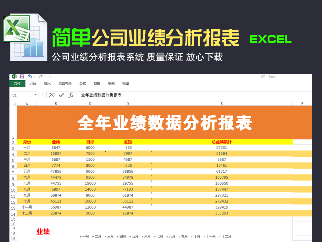Click the 业绩 header cell in row 2
322x242 pixels.
pyautogui.click(x=56, y=142)
